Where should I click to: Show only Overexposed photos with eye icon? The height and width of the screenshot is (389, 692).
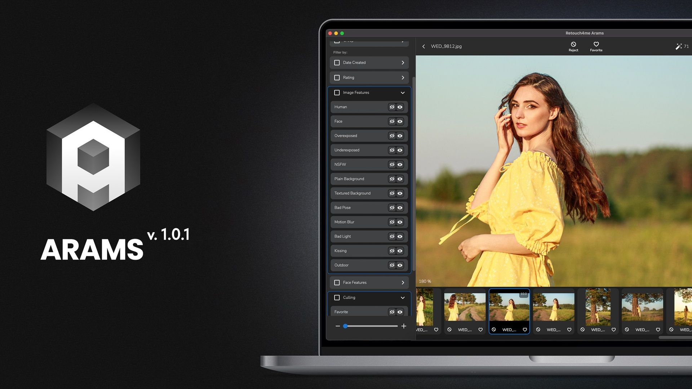pyautogui.click(x=400, y=136)
